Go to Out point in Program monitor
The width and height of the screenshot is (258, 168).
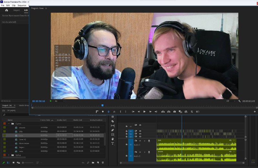[x=156, y=112]
